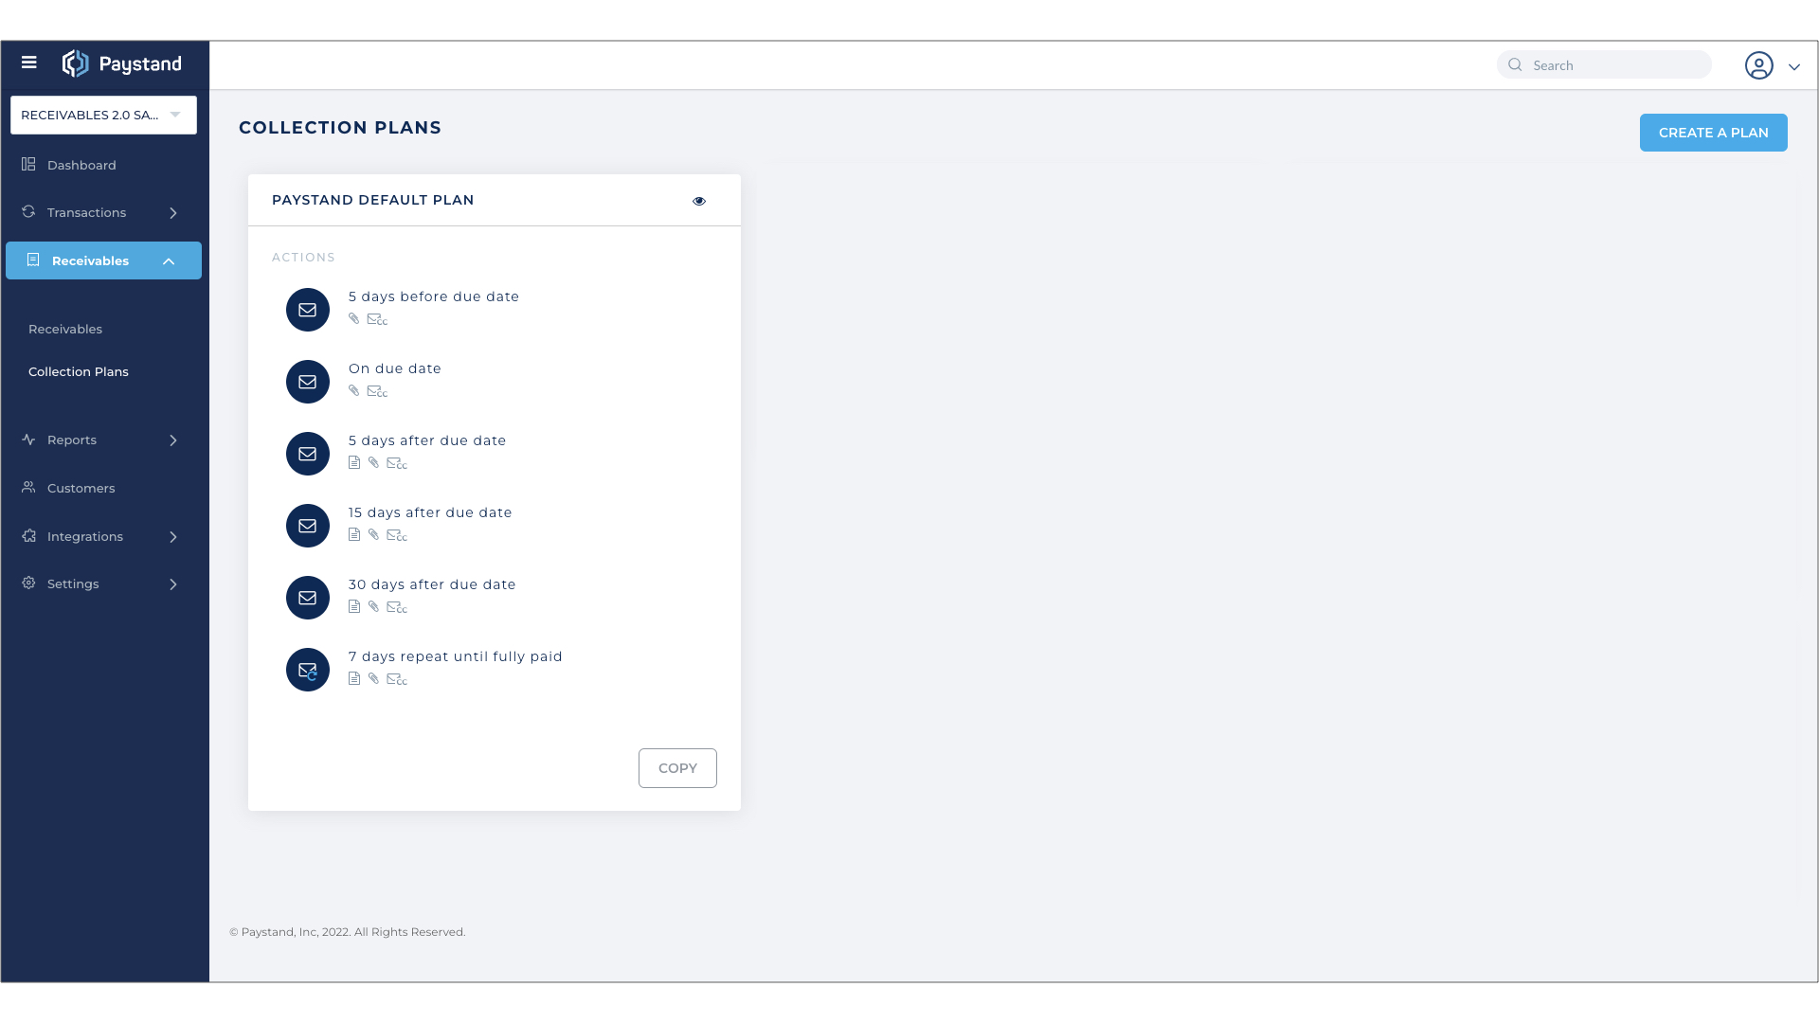1819x1023 pixels.
Task: Click document icon under 30 days after due date
Action: 354,606
